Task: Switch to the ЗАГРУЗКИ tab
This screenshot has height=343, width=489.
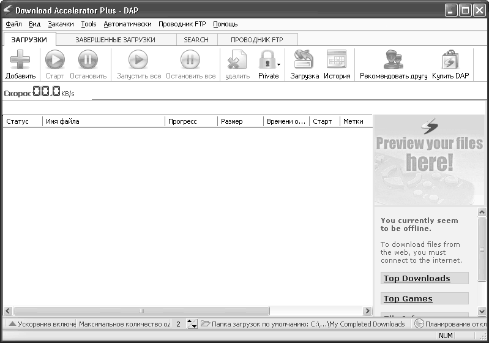Action: (x=29, y=40)
